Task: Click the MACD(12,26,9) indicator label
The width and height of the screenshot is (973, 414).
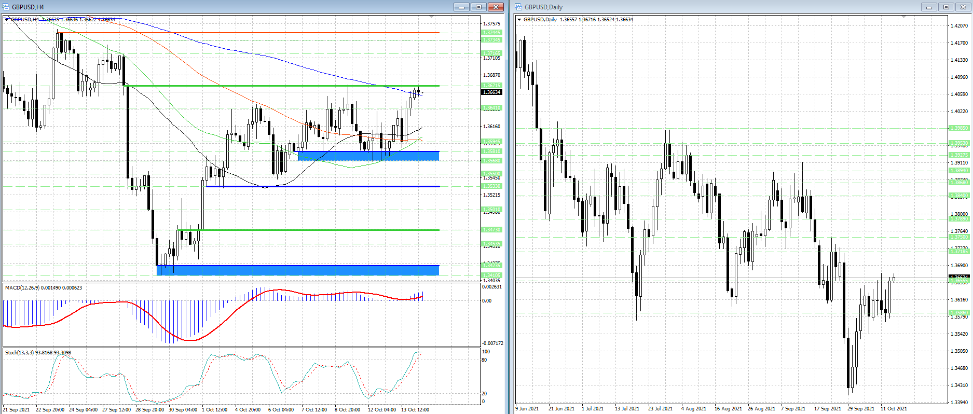Action: [x=44, y=287]
